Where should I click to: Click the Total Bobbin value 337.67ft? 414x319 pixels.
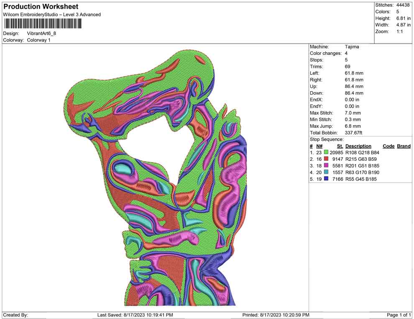point(353,133)
